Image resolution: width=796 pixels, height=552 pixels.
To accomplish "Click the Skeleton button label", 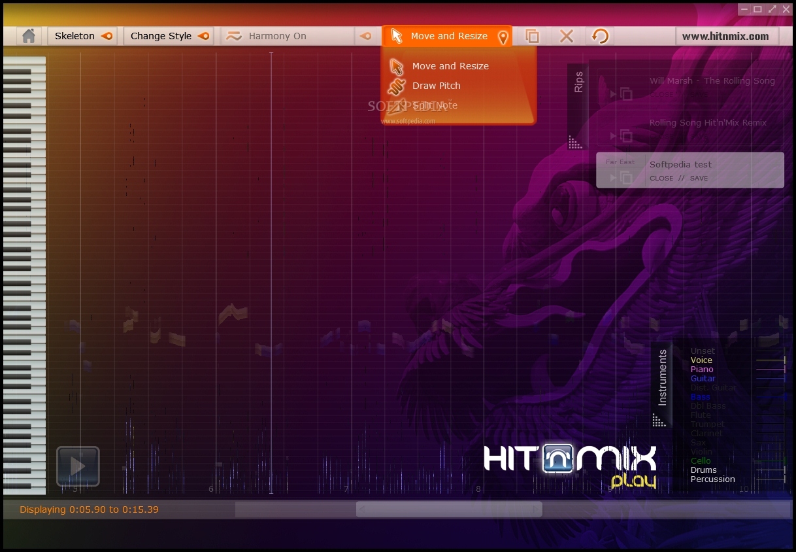I will point(75,36).
